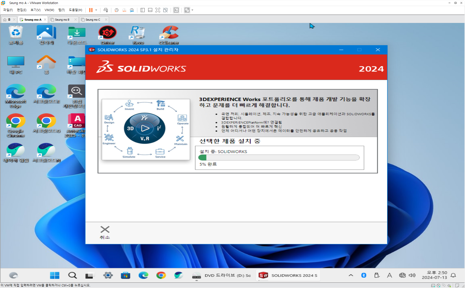Open the VM(M) menu
465x288 pixels.
pyautogui.click(x=49, y=10)
